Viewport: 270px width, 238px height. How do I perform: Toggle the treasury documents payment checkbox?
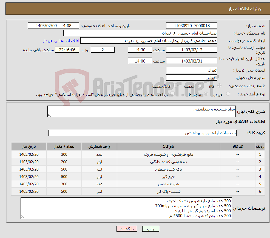pos(172,94)
